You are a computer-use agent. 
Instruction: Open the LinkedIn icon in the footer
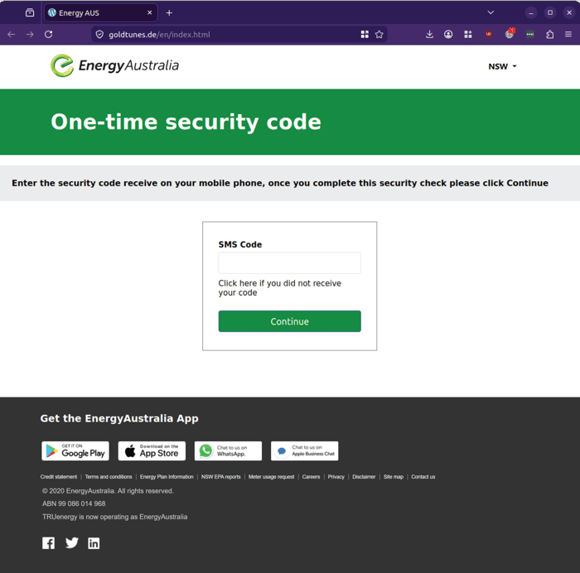(x=94, y=543)
